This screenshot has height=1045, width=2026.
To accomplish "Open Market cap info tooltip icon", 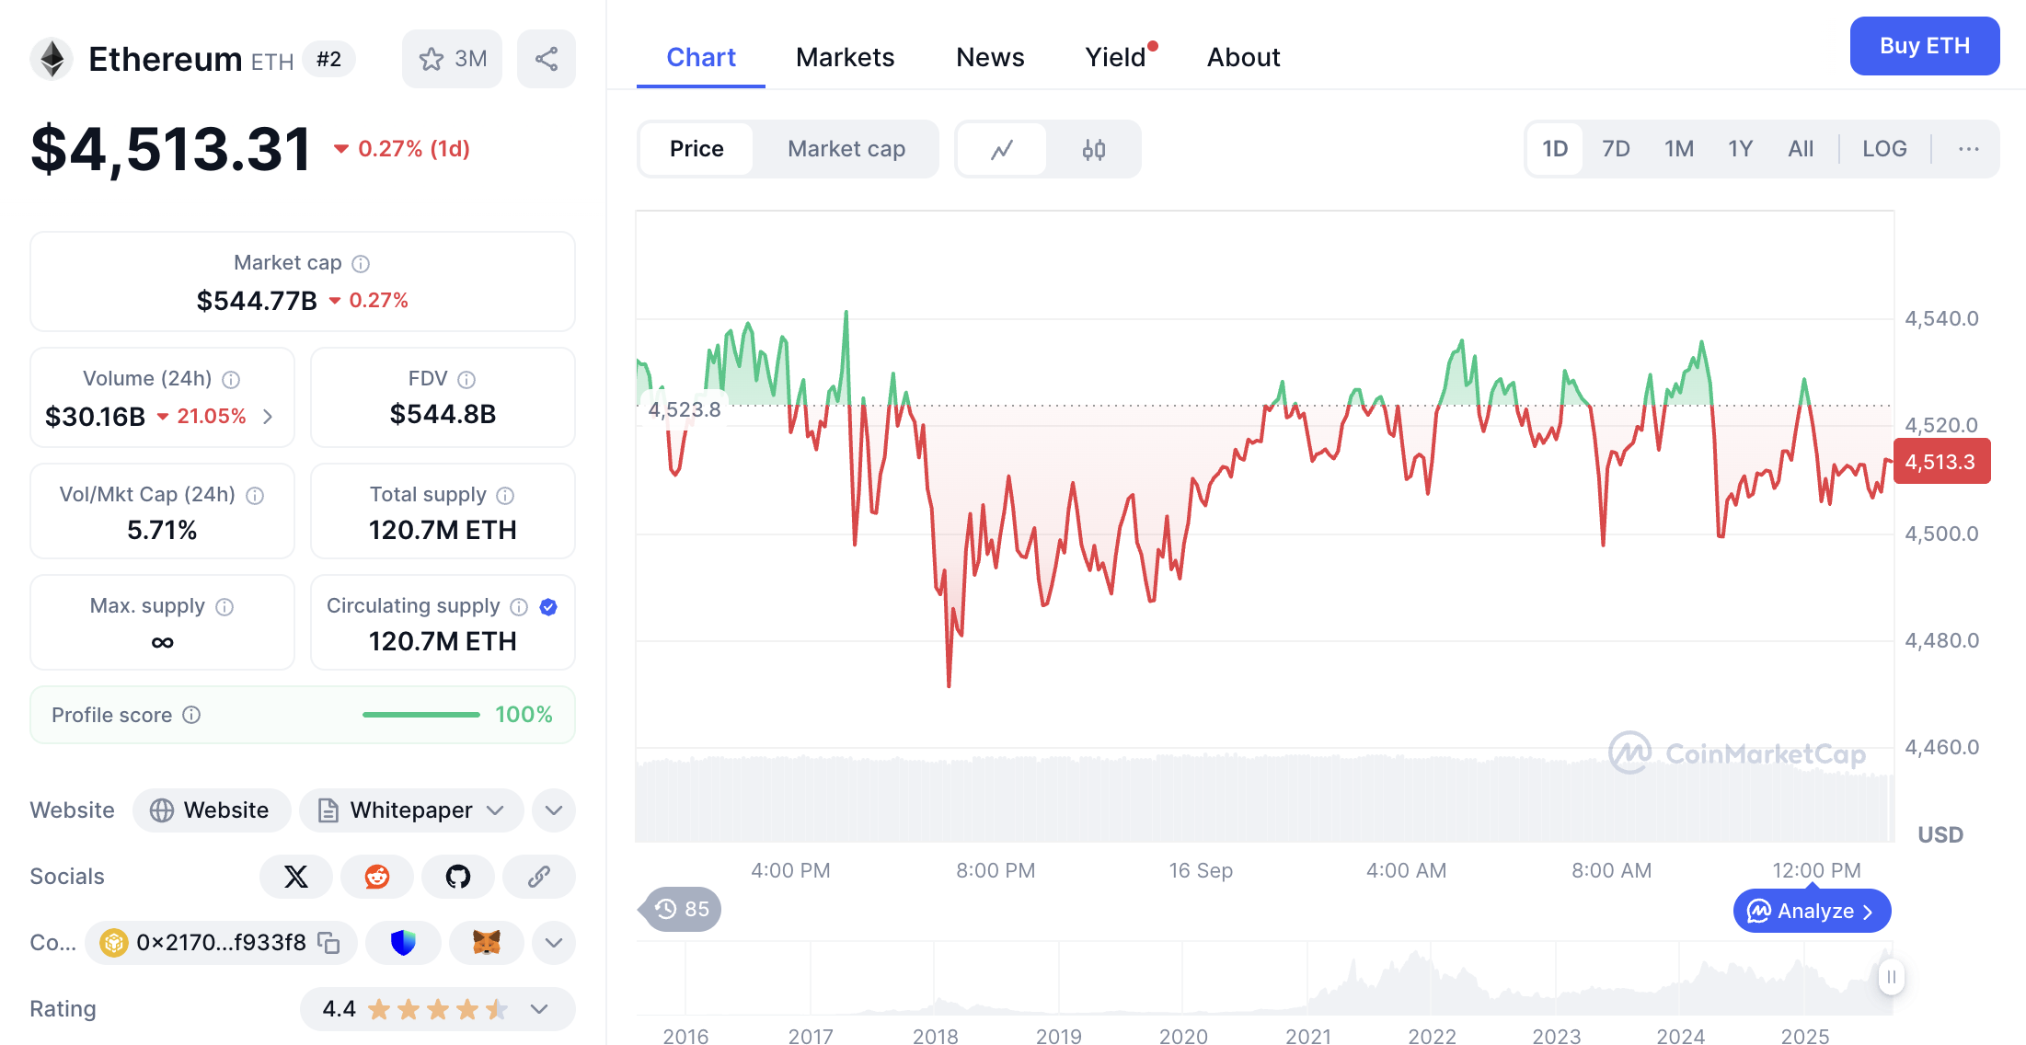I will coord(361,264).
